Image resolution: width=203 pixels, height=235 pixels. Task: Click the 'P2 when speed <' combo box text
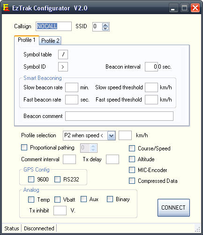click(x=84, y=135)
